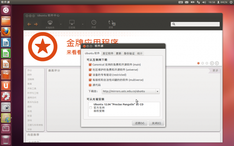Select the second banner page dot
The width and height of the screenshot is (234, 146).
202,63
